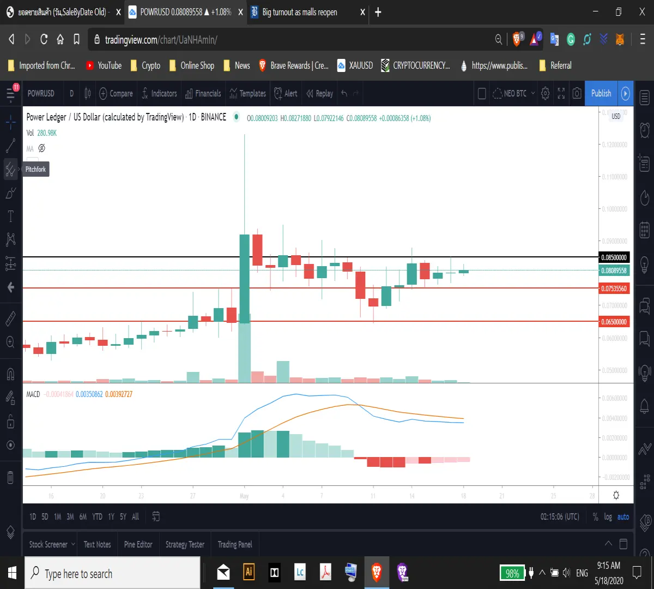654x589 pixels.
Task: Toggle stay in drawing mode
Action: (10, 398)
